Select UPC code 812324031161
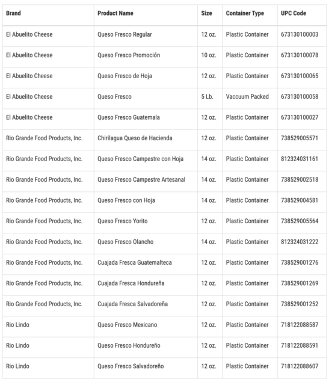Screen dimensions: 329x385 300,159
